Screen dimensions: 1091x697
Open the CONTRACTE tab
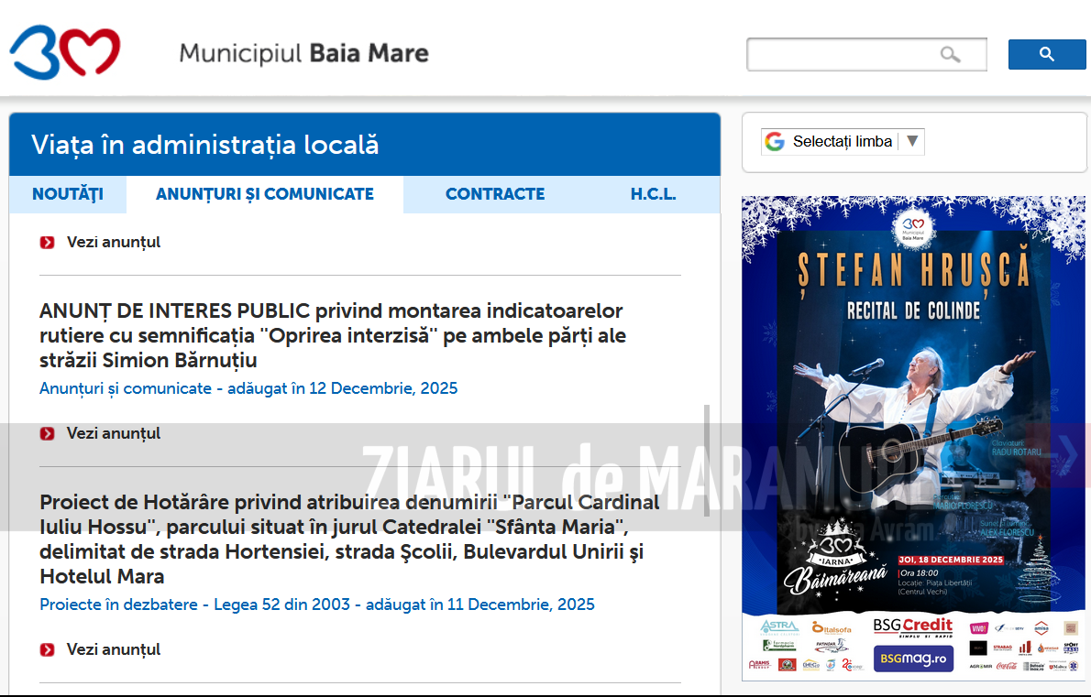tap(495, 194)
